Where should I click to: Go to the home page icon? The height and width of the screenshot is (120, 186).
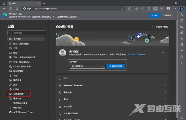[x=17, y=9]
